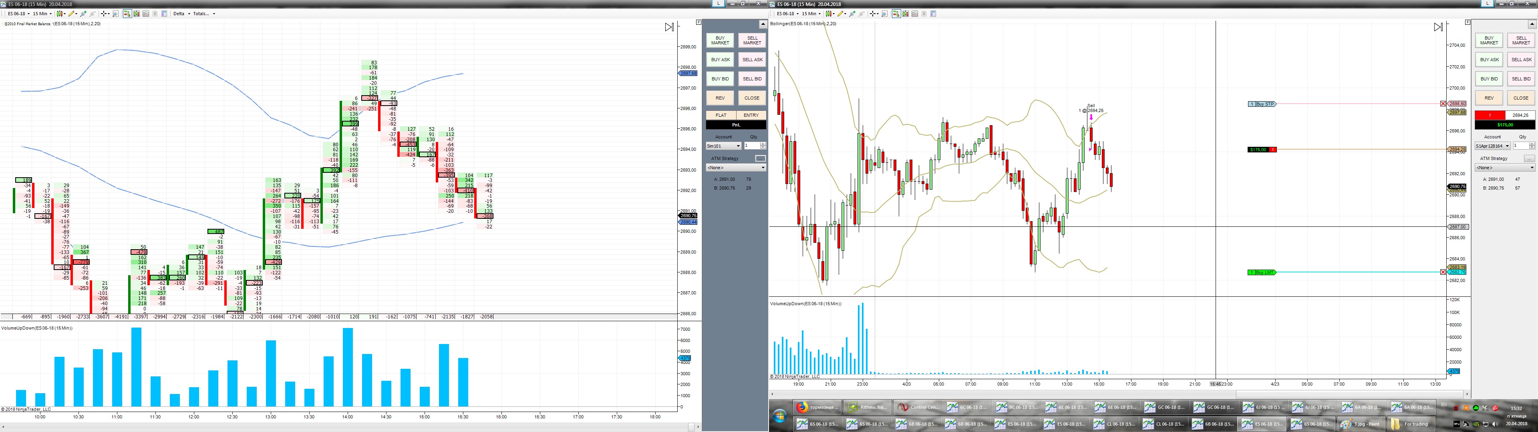Open the Sim101 account selector
Screen dimensions: 1538x432
click(x=723, y=146)
